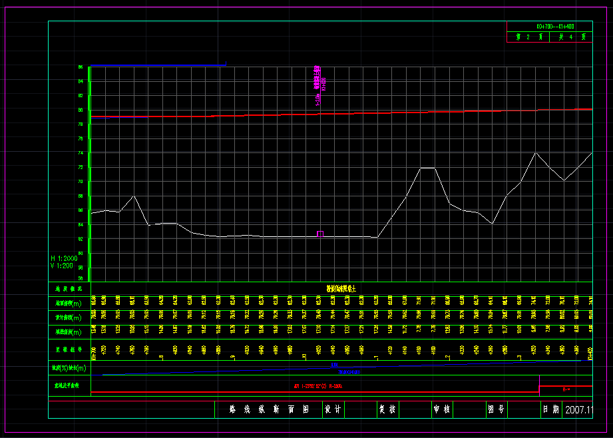Viewport: 613px width, 438px height.
Task: Click the flat-topped peak of white ground profile
Action: 427,168
